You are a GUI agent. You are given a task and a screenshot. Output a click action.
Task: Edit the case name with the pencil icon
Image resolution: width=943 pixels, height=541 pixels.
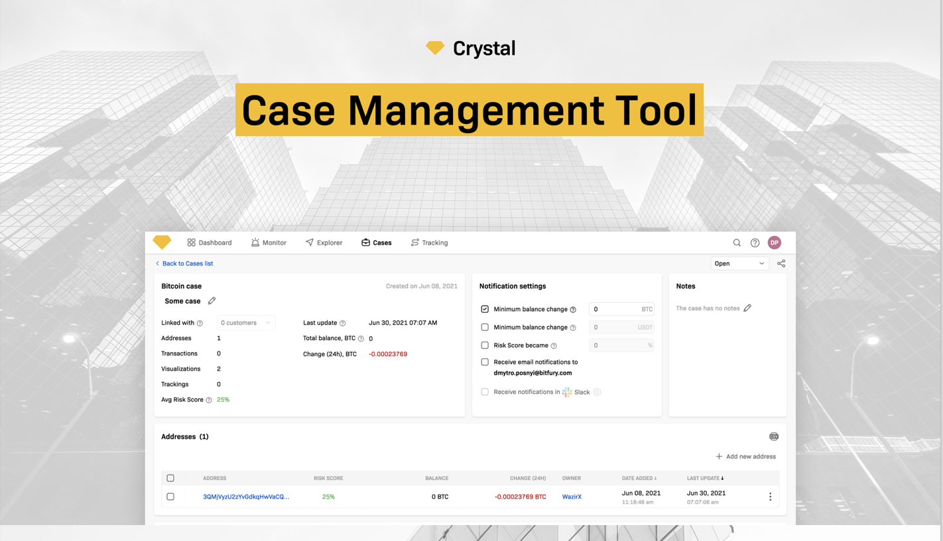pos(211,300)
